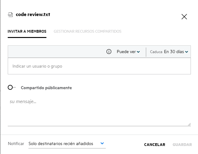198x154 pixels.
Task: Click the "Indicar un usuario o grupo" field
Action: 99,66
